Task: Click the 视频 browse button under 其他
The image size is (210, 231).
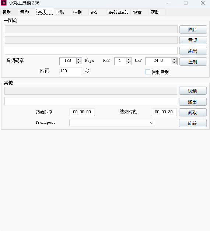Action: pyautogui.click(x=193, y=91)
